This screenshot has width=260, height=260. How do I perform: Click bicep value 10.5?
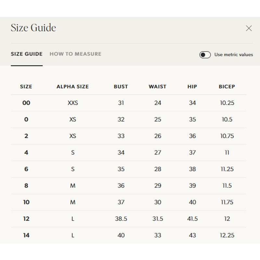click(x=227, y=119)
